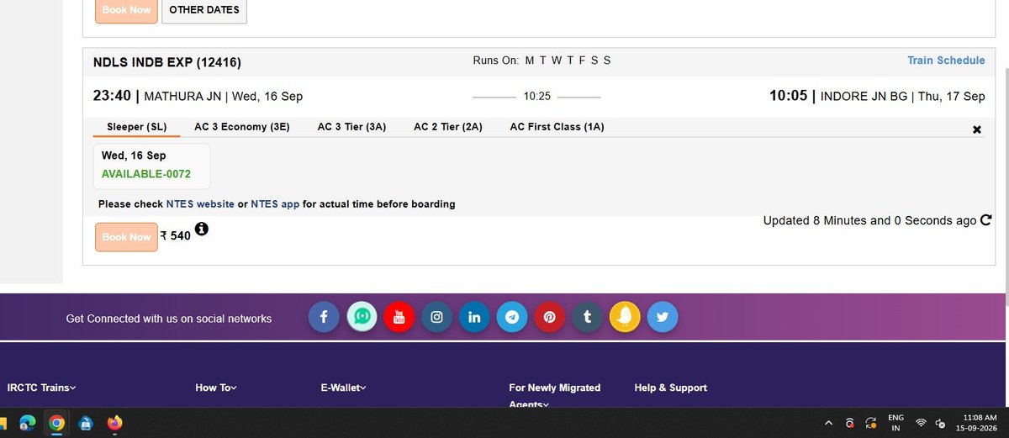
Task: Open Microsoft Edge from the taskbar
Action: pos(27,423)
